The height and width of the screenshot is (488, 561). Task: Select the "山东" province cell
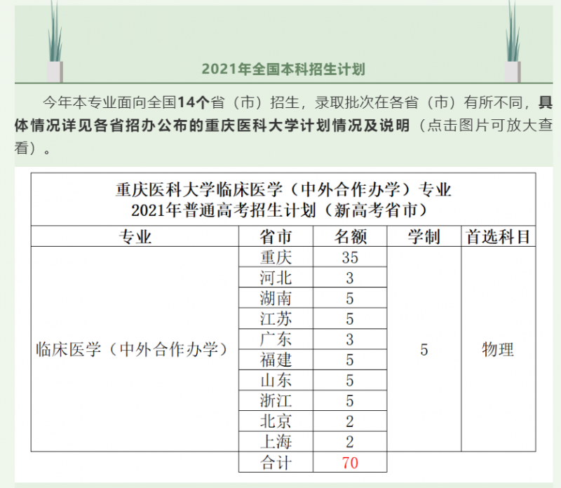coord(276,380)
